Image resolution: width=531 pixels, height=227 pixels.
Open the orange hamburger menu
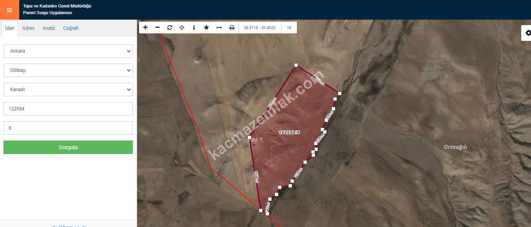(x=9, y=10)
